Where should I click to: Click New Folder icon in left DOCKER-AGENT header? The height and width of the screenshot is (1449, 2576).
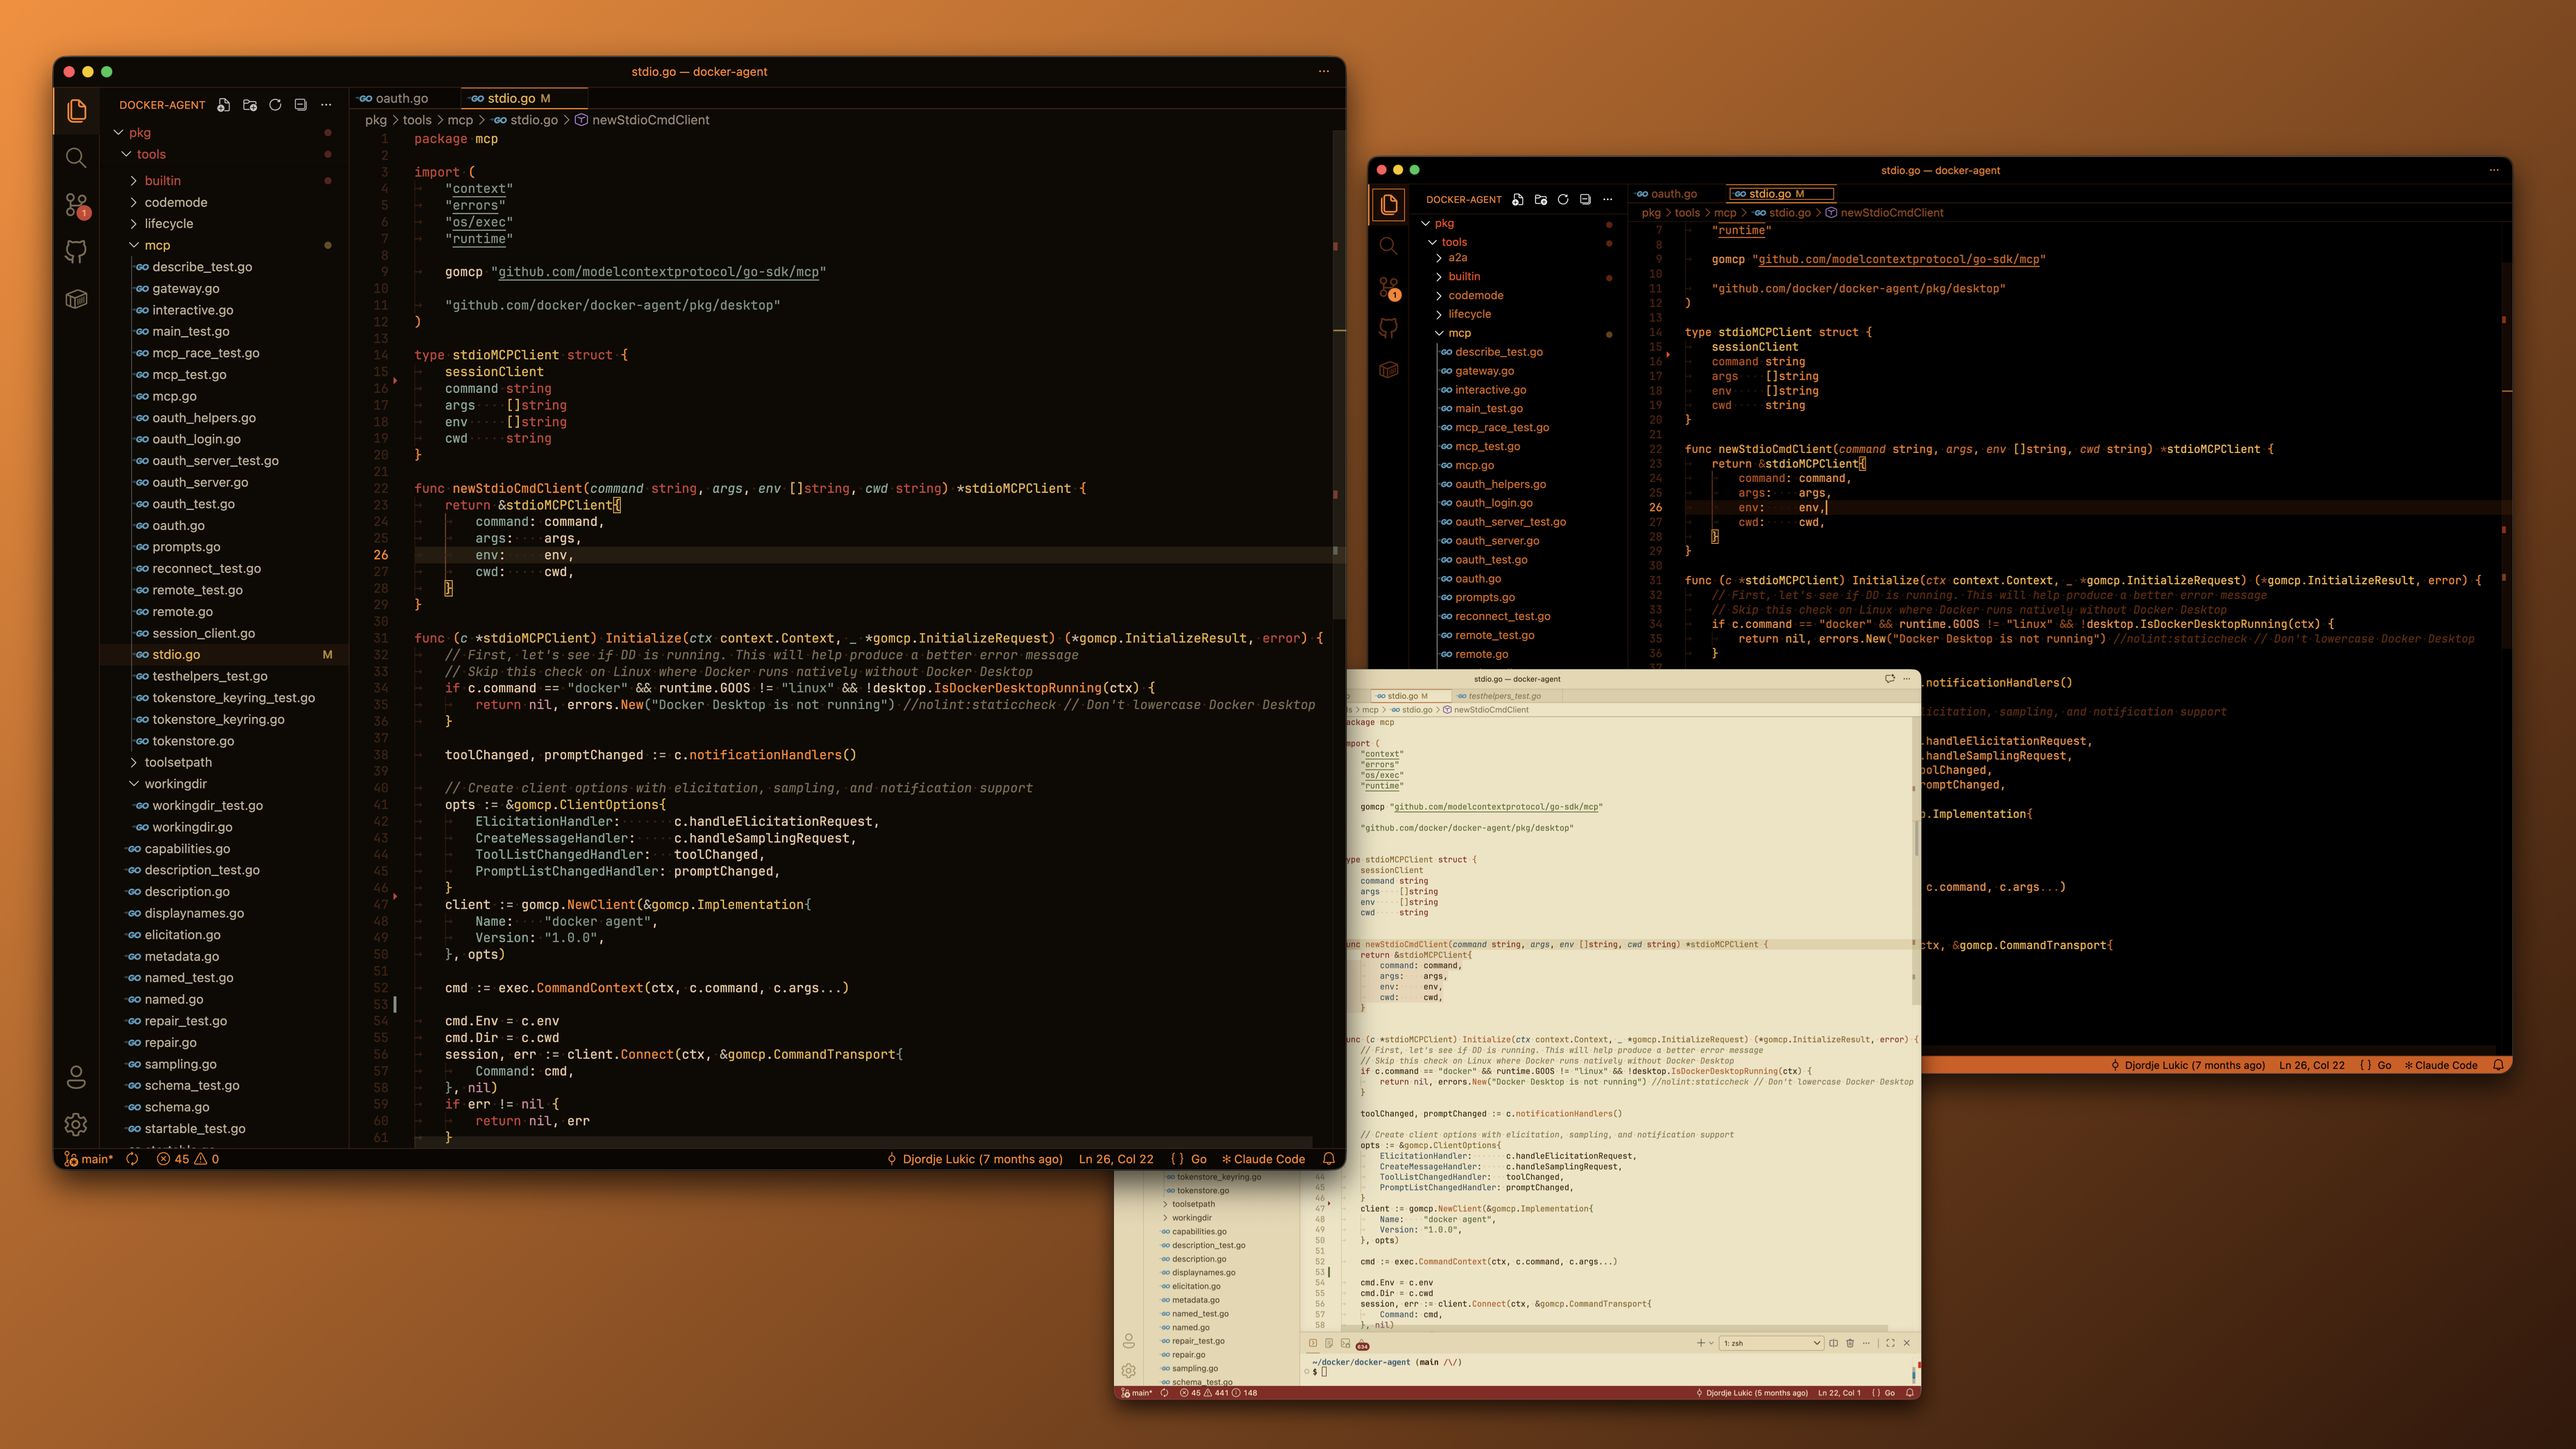(x=250, y=105)
